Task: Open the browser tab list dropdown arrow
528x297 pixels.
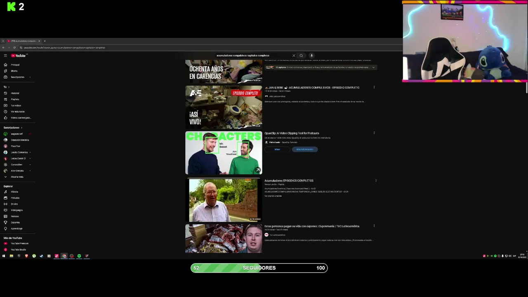Action: coord(3,41)
